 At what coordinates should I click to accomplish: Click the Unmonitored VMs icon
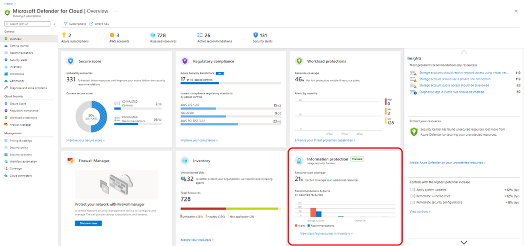183,179
